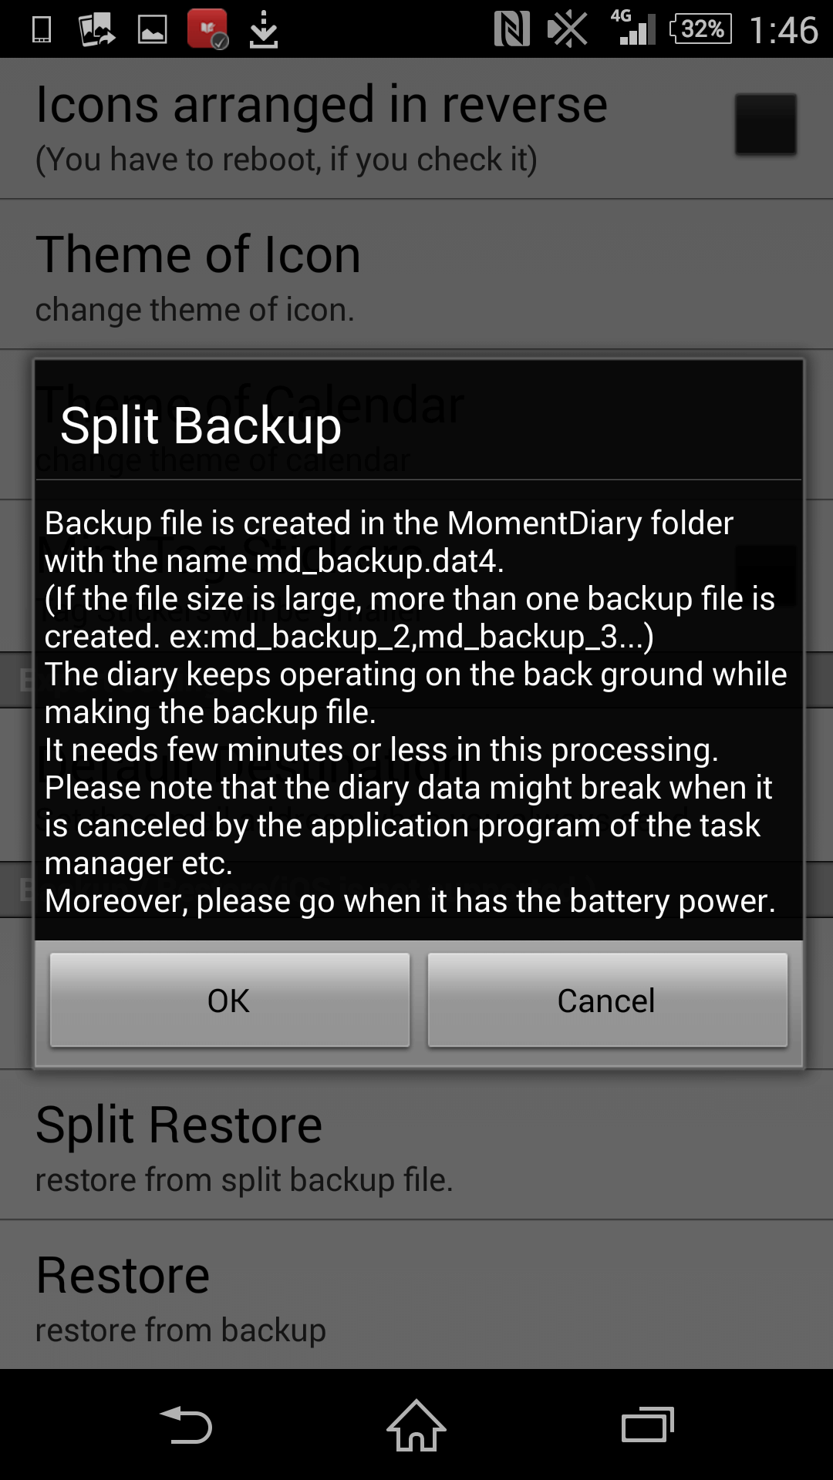Open recent apps navigation icon

648,1425
